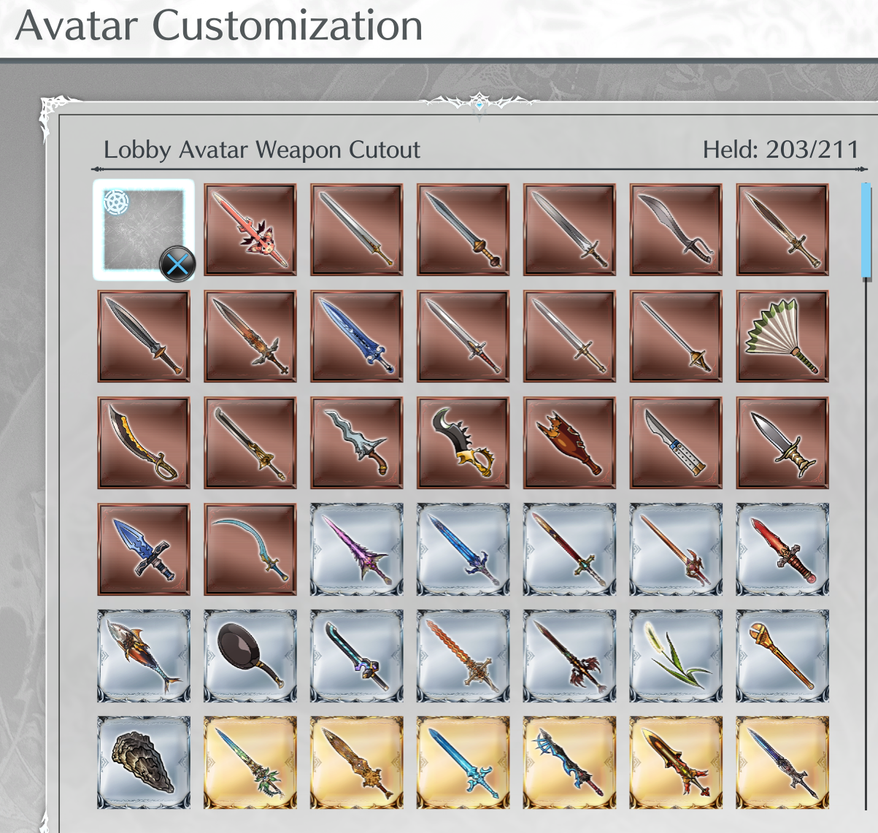Image resolution: width=878 pixels, height=833 pixels.
Task: Pick the blue short dagger in bronze frame
Action: pos(144,550)
